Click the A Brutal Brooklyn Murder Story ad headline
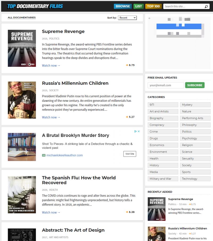213x241 pixels. 75,135
